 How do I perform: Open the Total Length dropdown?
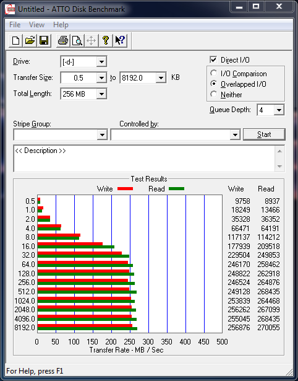101,94
